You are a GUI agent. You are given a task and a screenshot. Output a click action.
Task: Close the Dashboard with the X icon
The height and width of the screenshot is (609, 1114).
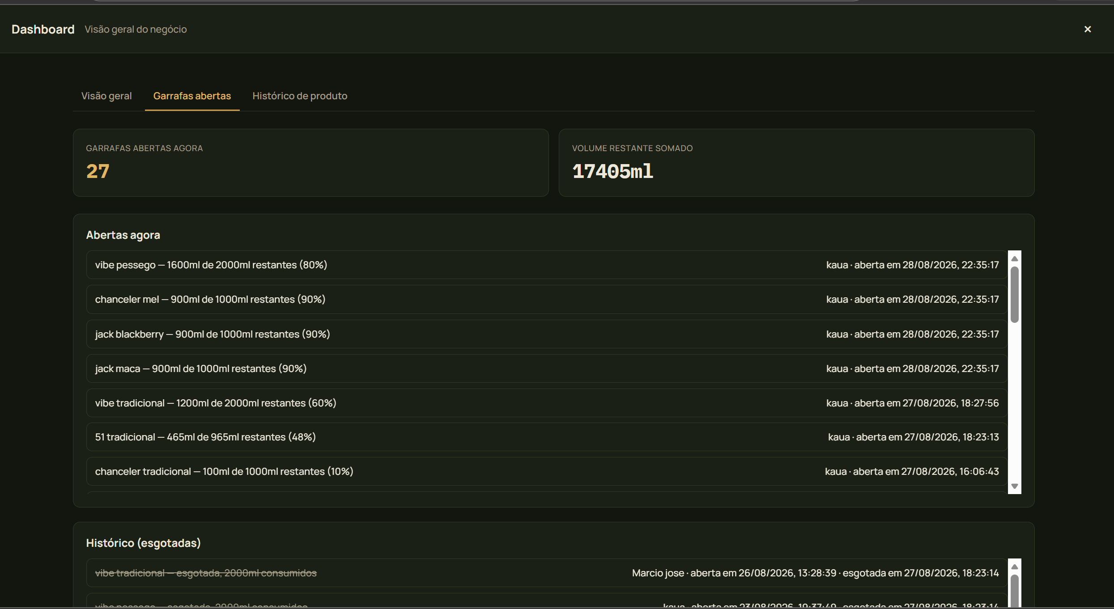(1088, 29)
